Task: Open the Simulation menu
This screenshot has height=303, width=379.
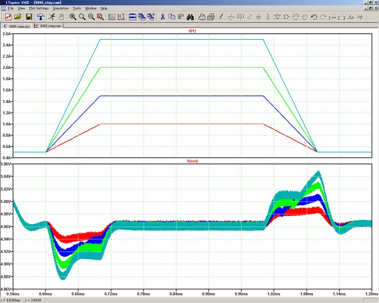Action: click(61, 8)
